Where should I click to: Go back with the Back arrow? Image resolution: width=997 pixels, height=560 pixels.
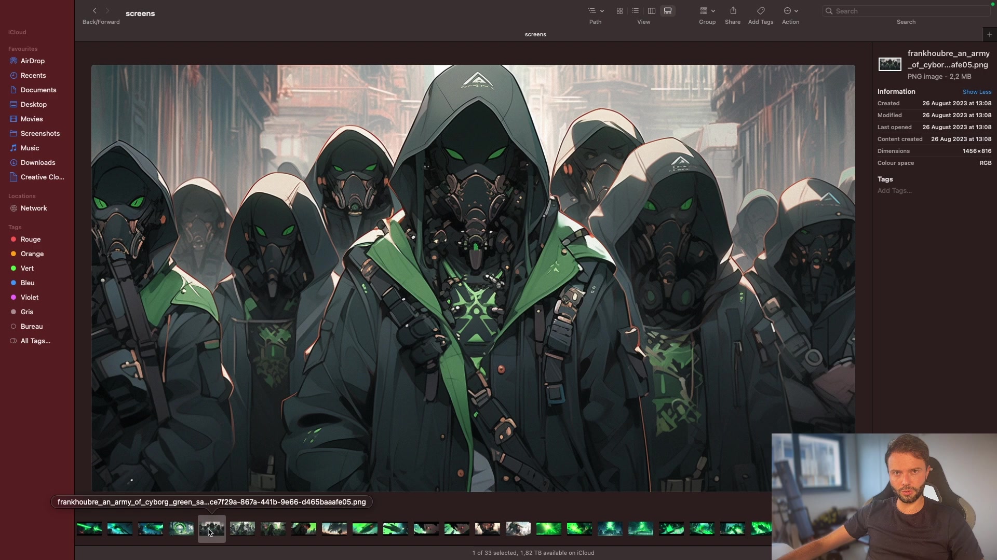pyautogui.click(x=95, y=11)
